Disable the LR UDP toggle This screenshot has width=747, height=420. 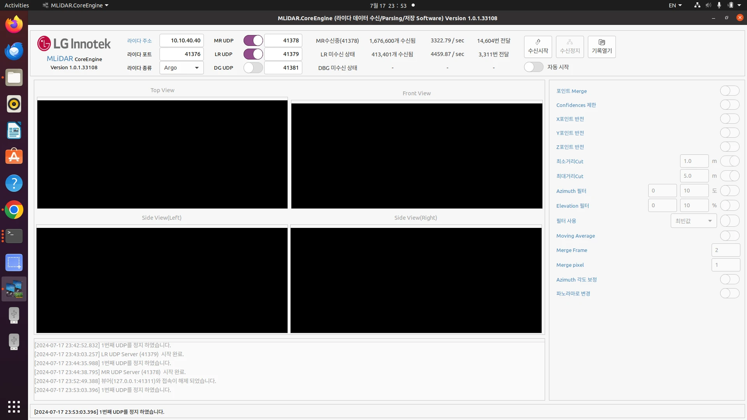pos(253,54)
